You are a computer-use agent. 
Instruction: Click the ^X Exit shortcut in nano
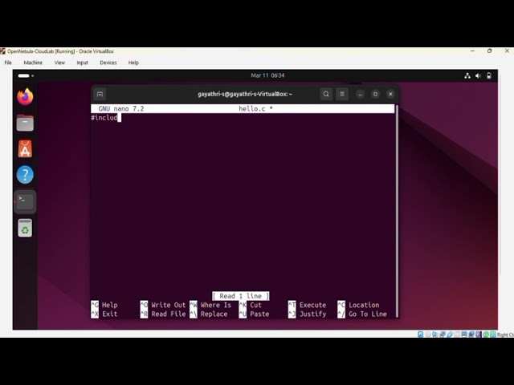coord(104,314)
